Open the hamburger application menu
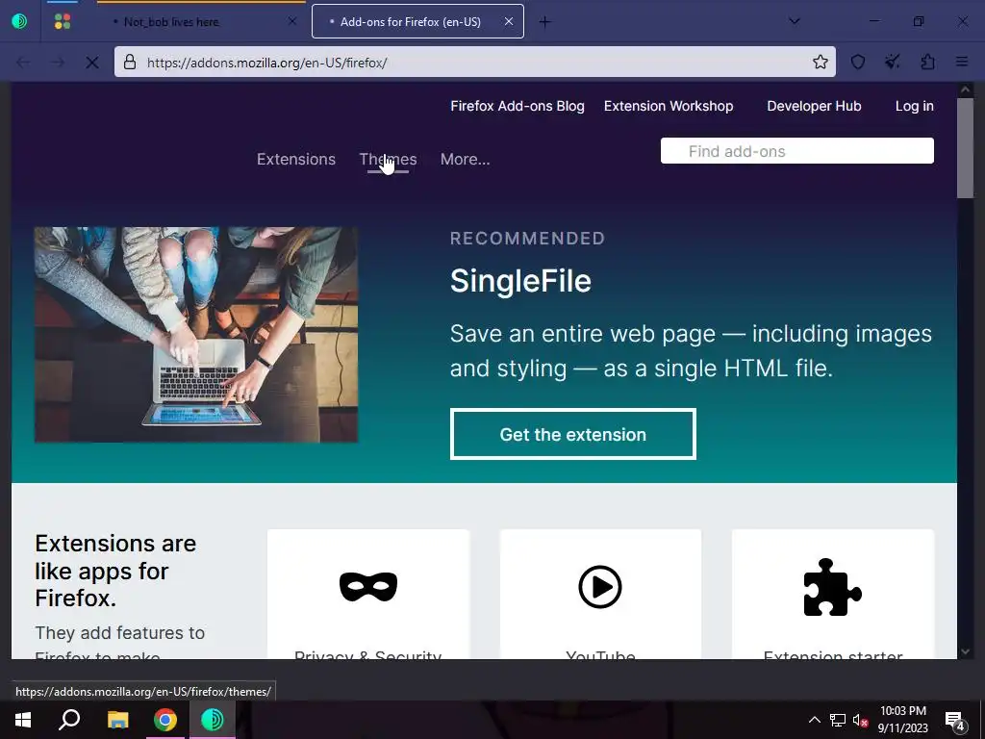This screenshot has height=739, width=985. coord(961,63)
